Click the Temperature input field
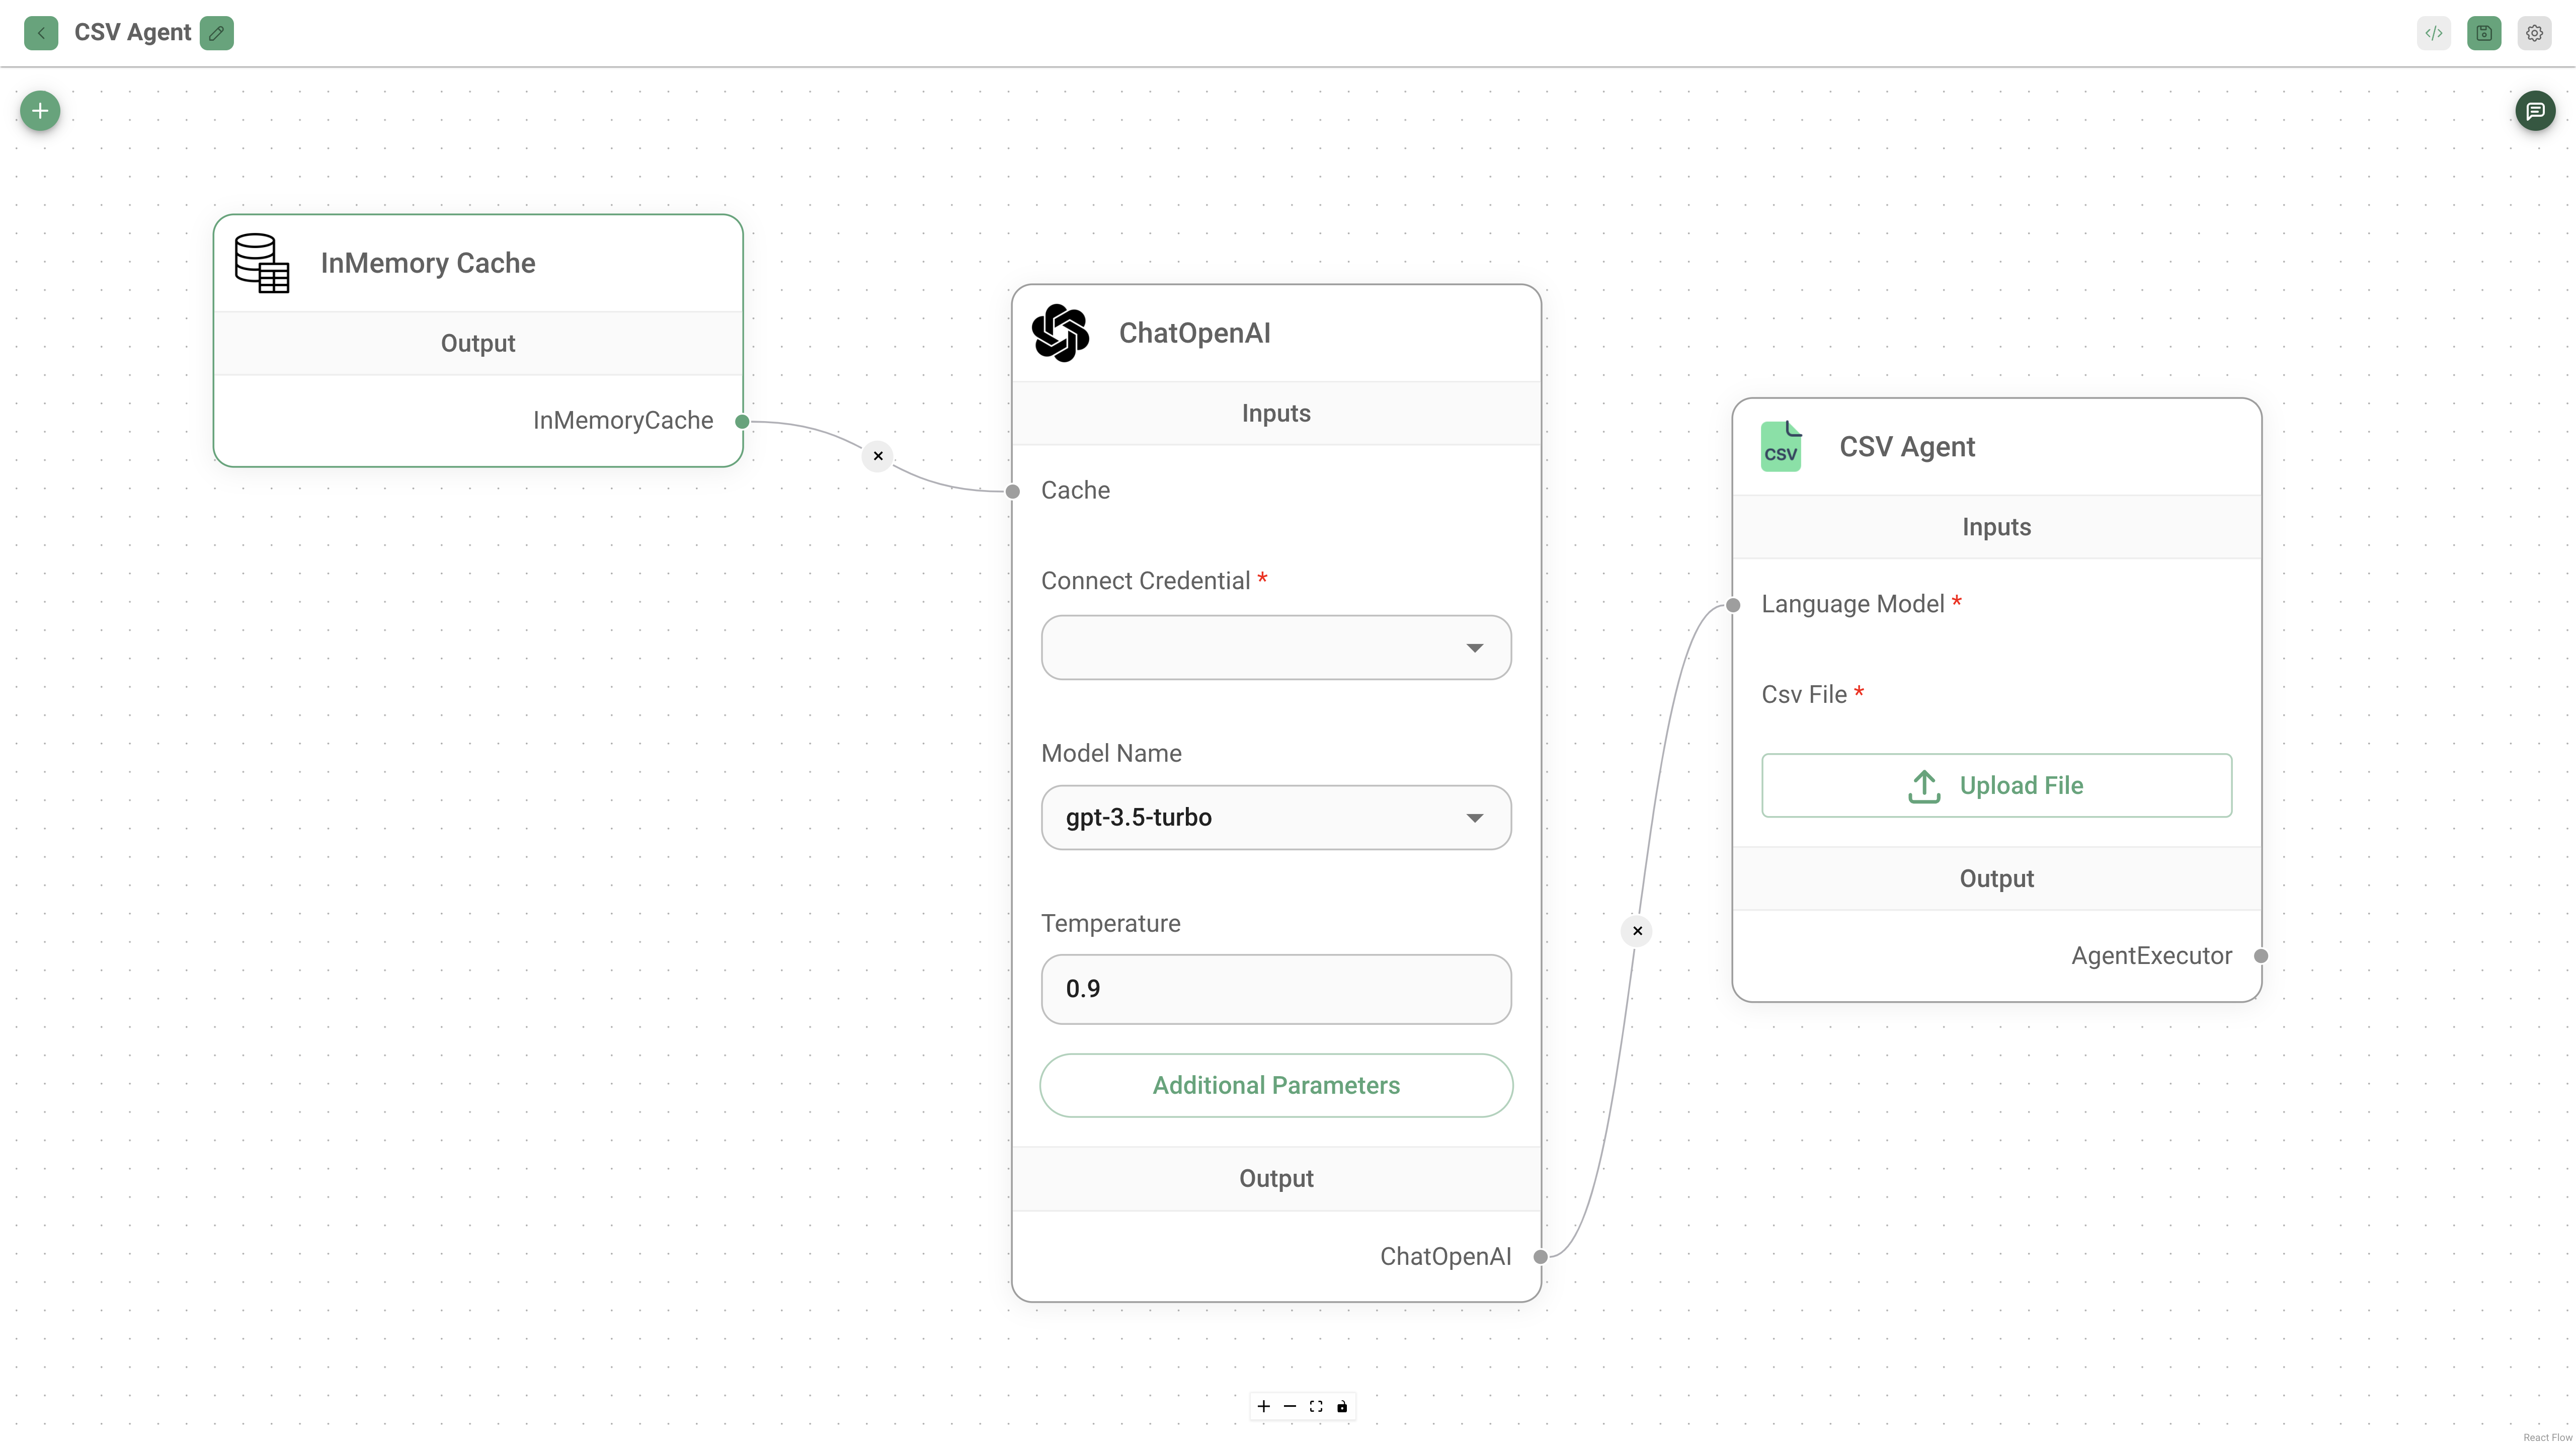 (1276, 989)
